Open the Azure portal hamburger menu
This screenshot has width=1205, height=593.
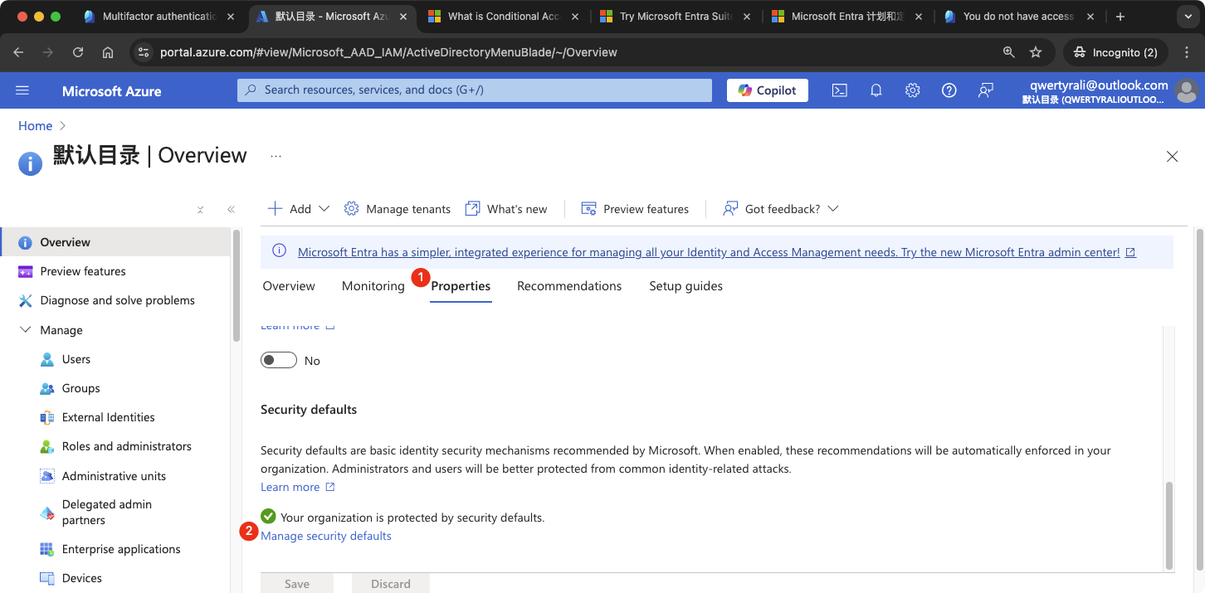point(22,90)
